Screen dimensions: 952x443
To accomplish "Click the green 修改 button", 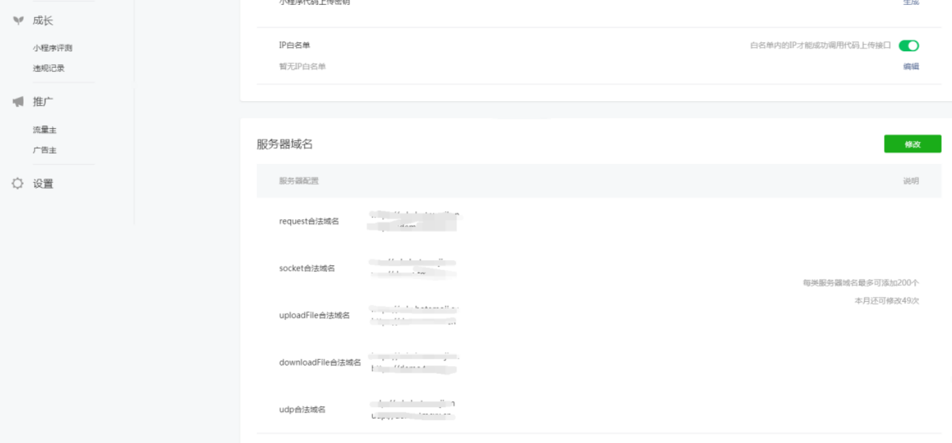I will coord(913,144).
